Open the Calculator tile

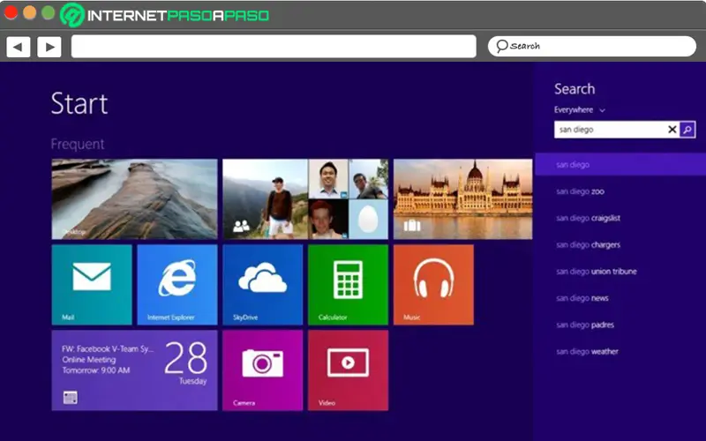pyautogui.click(x=348, y=285)
